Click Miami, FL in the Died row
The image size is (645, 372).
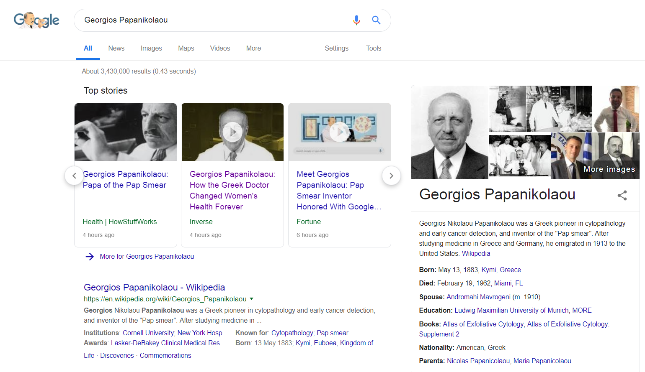(508, 283)
